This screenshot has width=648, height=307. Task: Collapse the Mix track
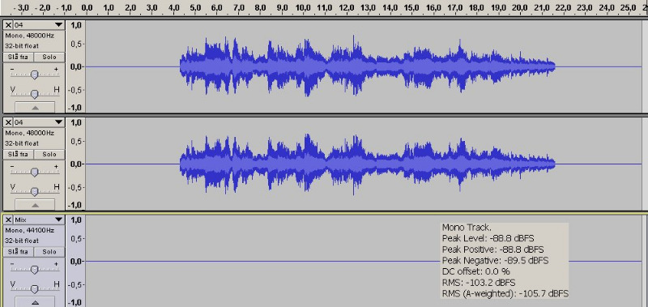[x=35, y=302]
